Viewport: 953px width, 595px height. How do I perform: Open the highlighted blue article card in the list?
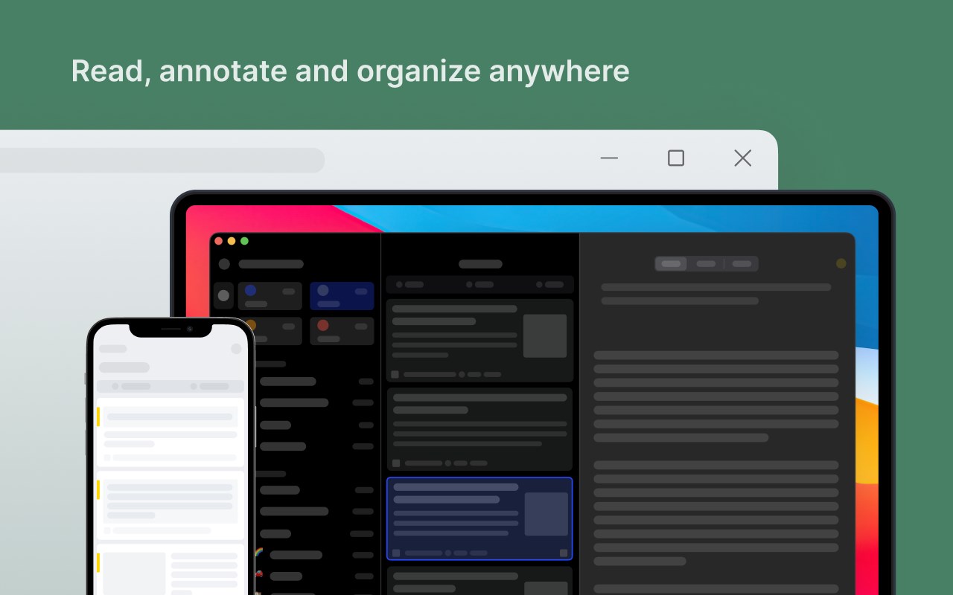tap(479, 518)
